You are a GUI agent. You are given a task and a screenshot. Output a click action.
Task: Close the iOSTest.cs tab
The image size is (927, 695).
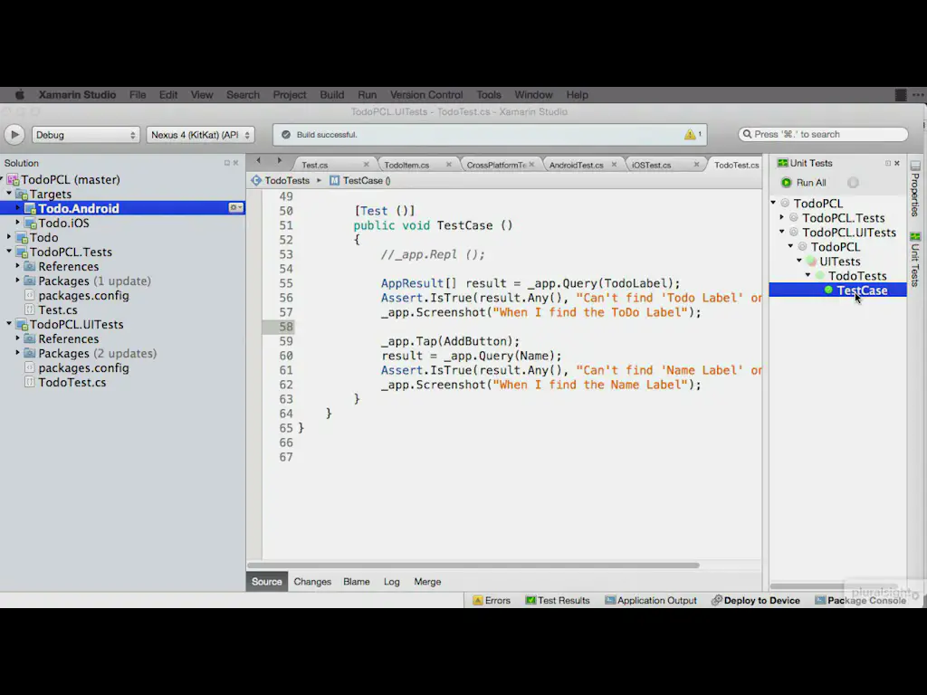696,165
